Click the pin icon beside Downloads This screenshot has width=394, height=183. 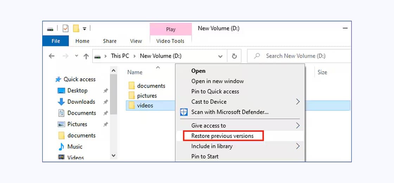pyautogui.click(x=106, y=102)
